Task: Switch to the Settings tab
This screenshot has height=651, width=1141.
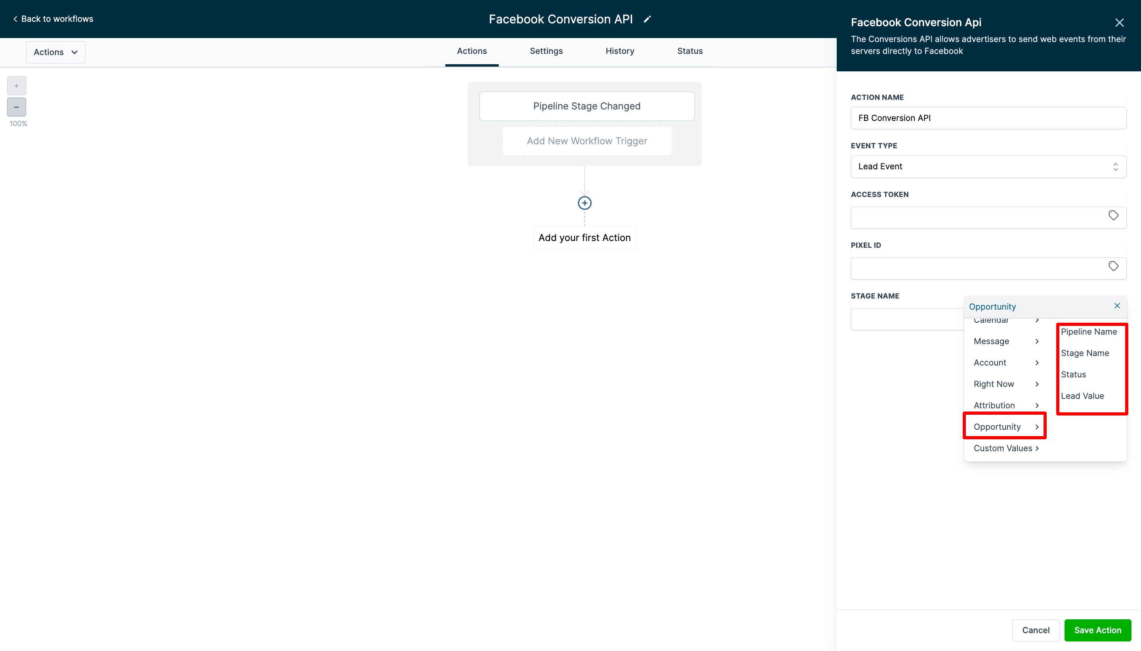Action: click(x=546, y=51)
